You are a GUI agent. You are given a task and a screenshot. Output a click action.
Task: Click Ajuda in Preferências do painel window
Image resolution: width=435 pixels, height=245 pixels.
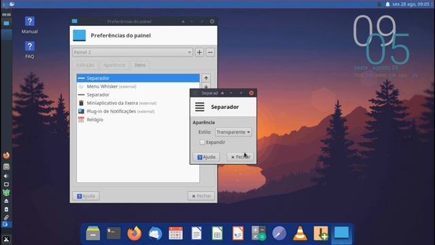pos(86,196)
